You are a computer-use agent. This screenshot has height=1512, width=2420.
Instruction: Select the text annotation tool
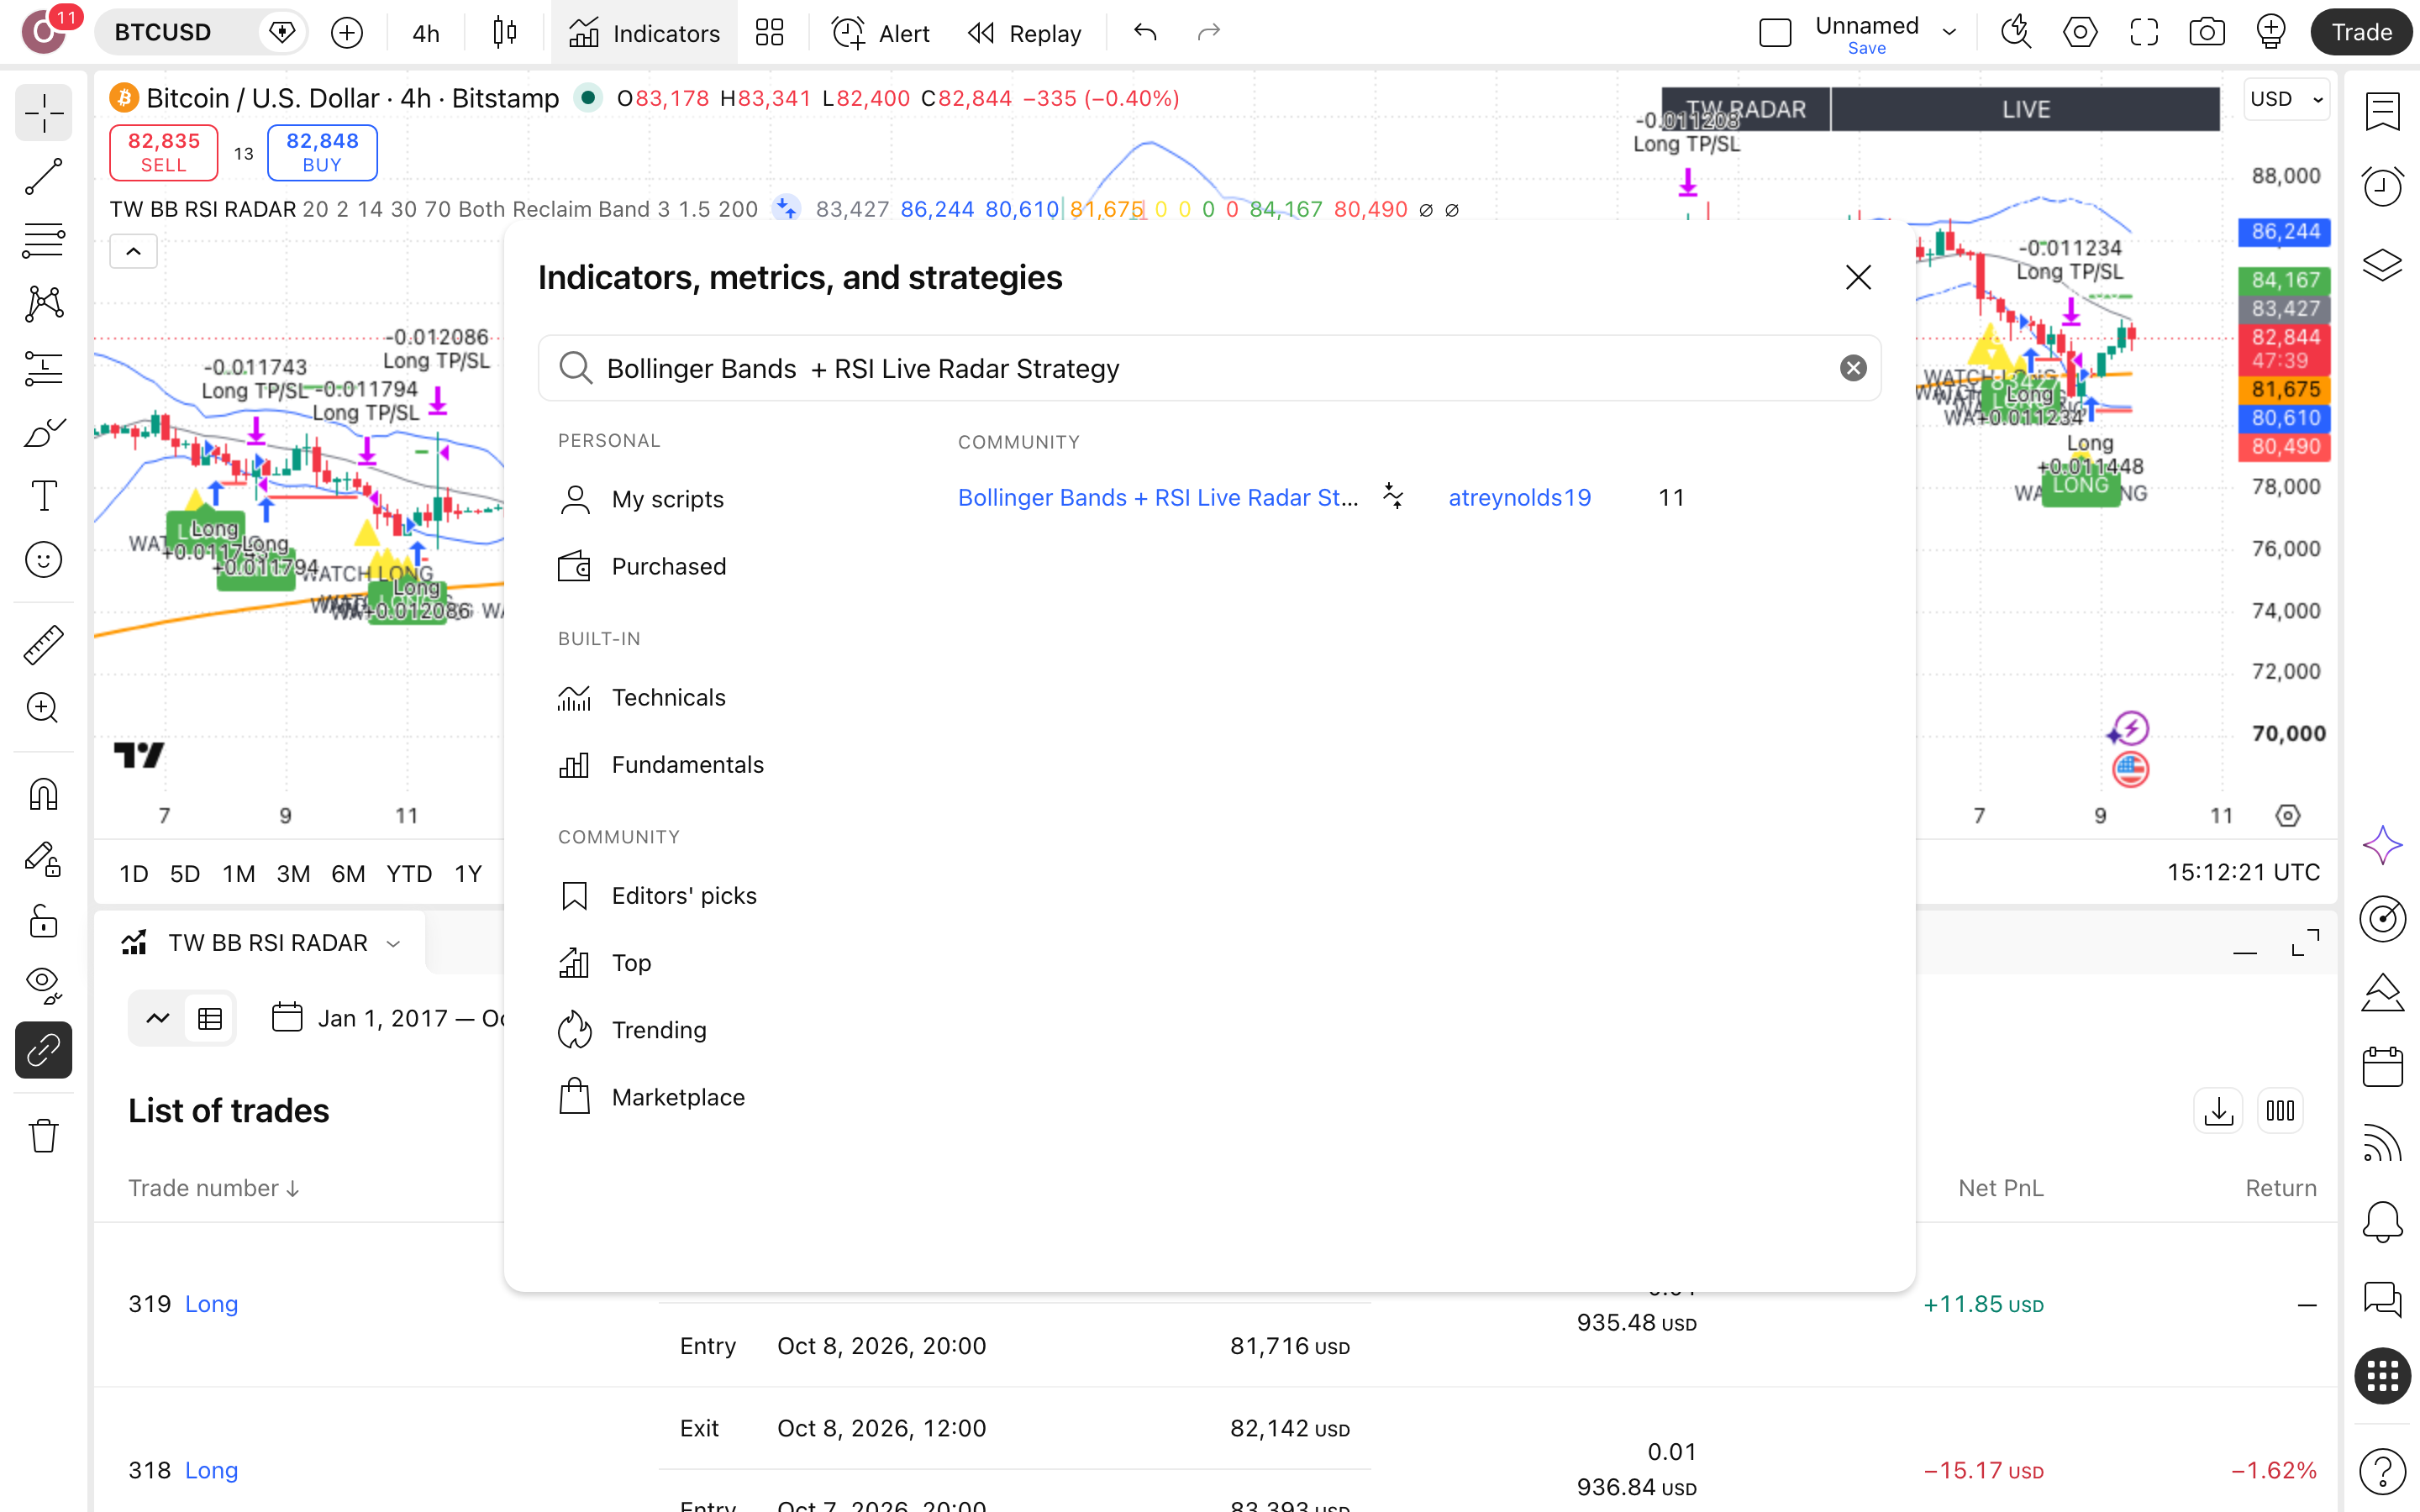pos(43,496)
